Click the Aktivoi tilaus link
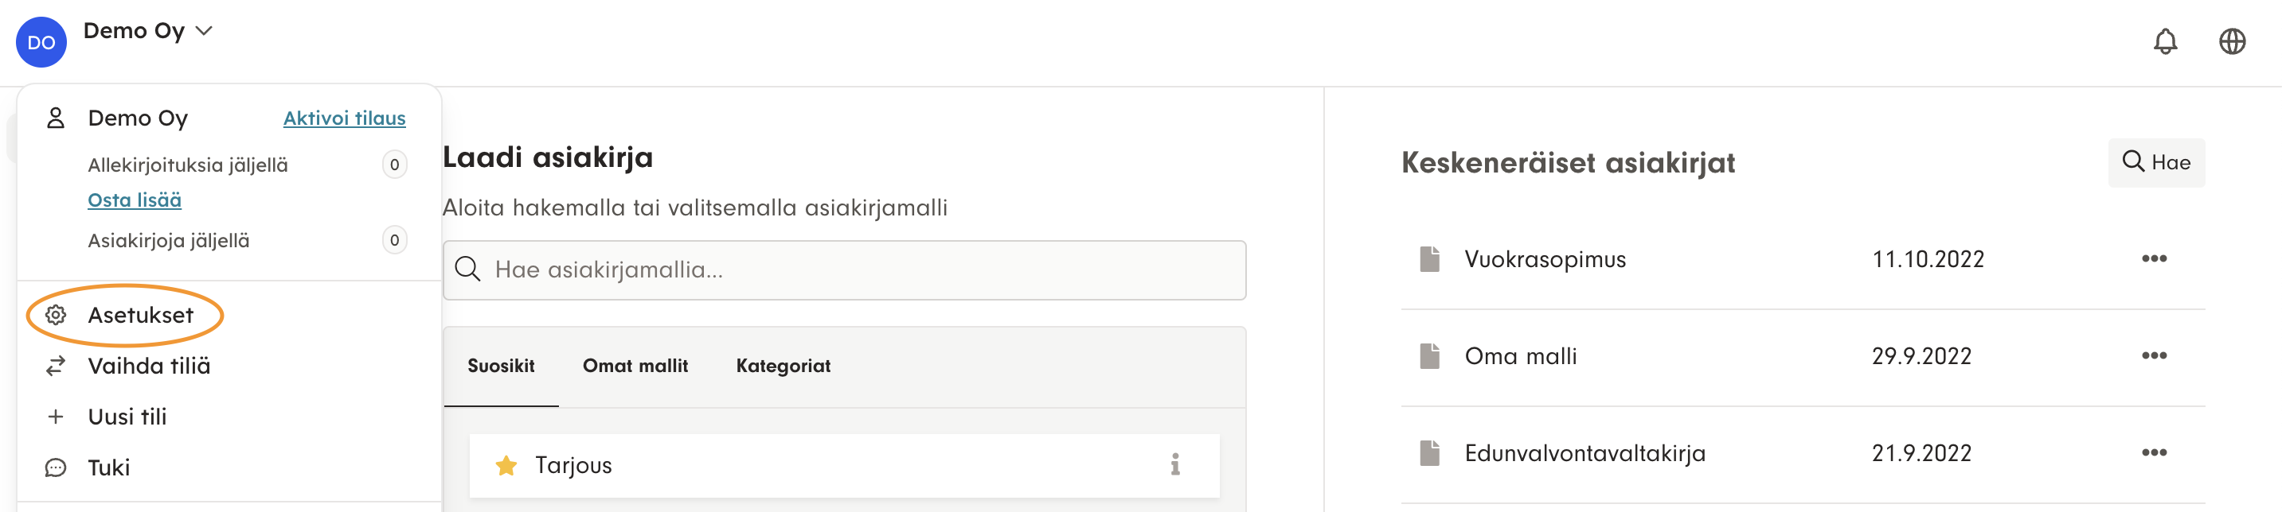Screen dimensions: 2282x512 344,118
